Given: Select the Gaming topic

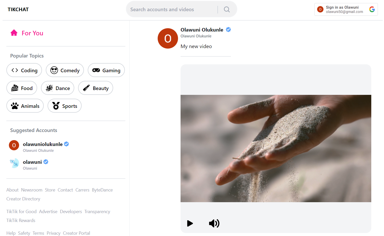Looking at the screenshot, I should point(106,70).
